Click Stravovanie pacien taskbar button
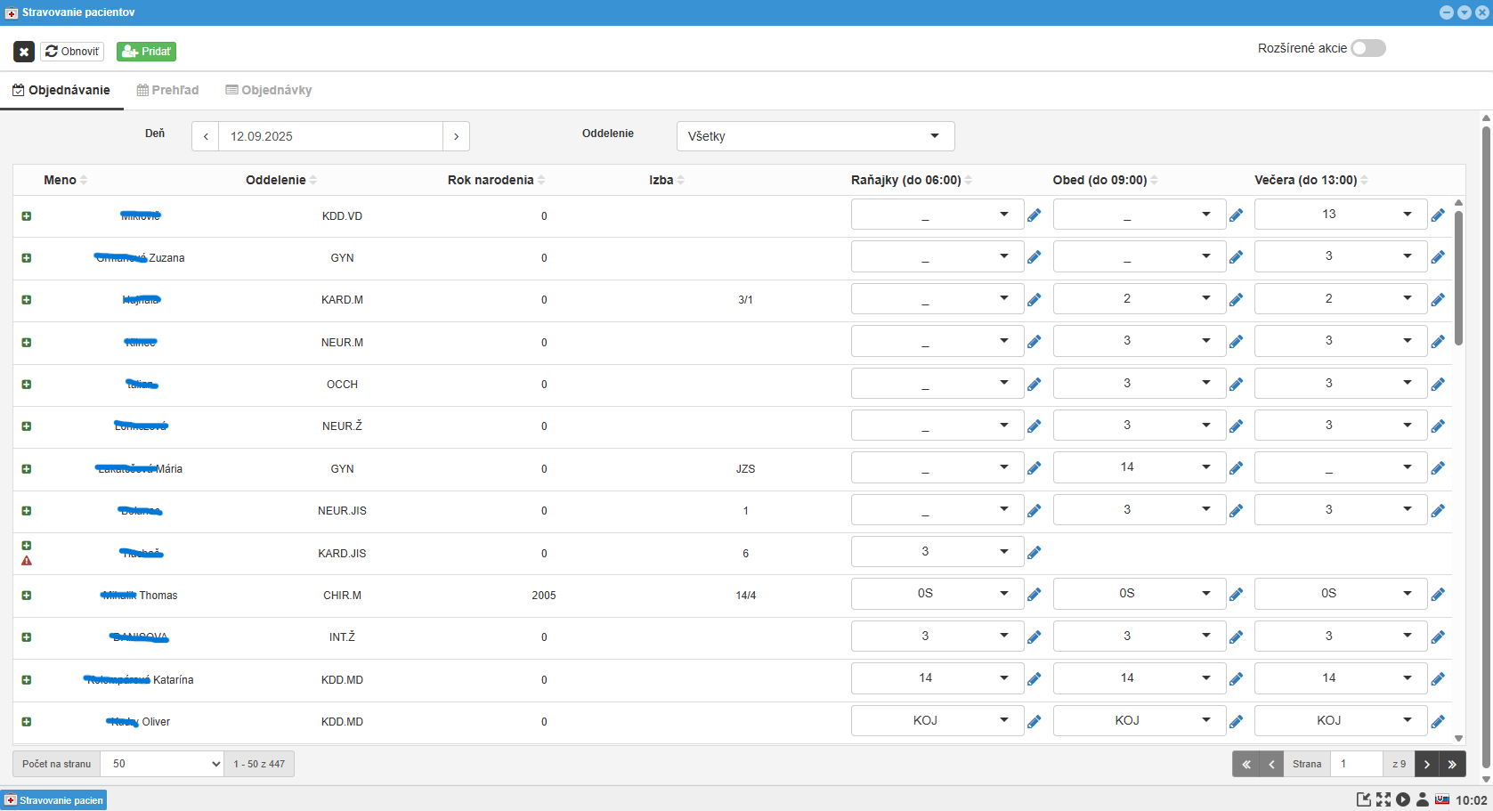The height and width of the screenshot is (811, 1493). pyautogui.click(x=54, y=800)
